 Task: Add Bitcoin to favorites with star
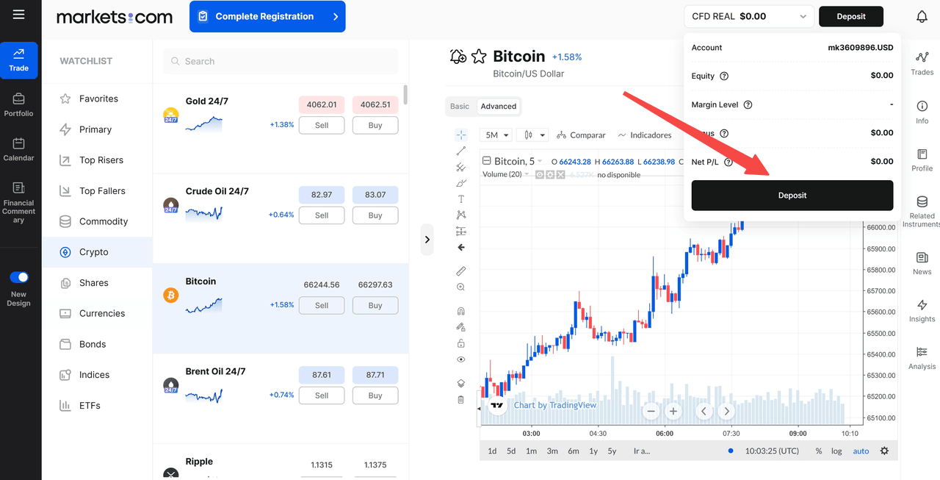pyautogui.click(x=479, y=57)
